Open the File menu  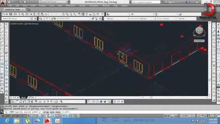pyautogui.click(x=10, y=6)
